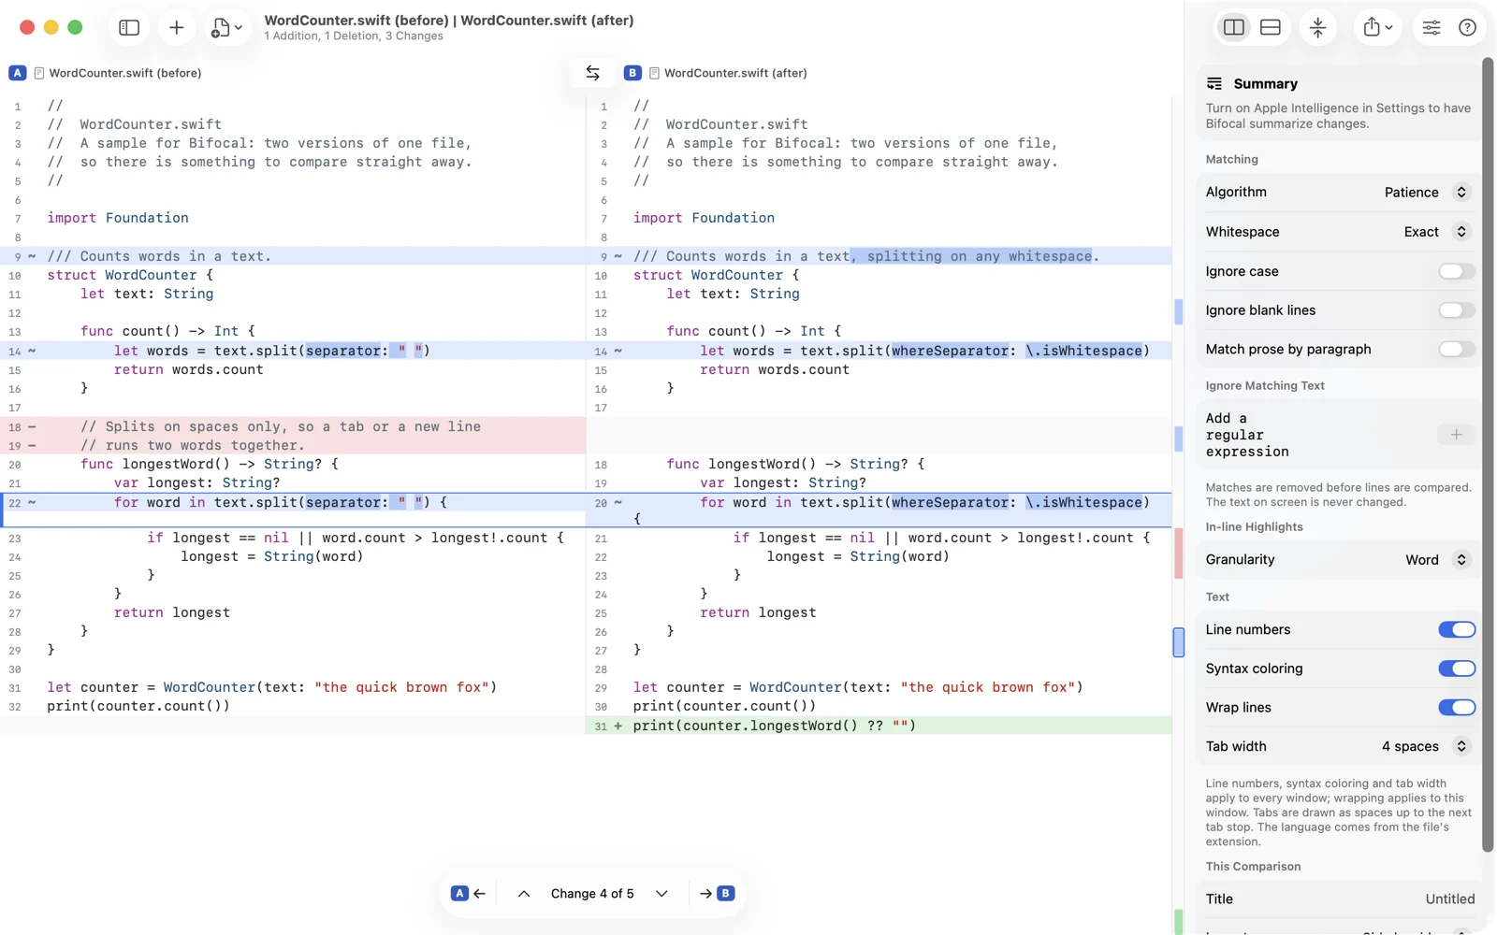Go to next change with down chevron

661,894
